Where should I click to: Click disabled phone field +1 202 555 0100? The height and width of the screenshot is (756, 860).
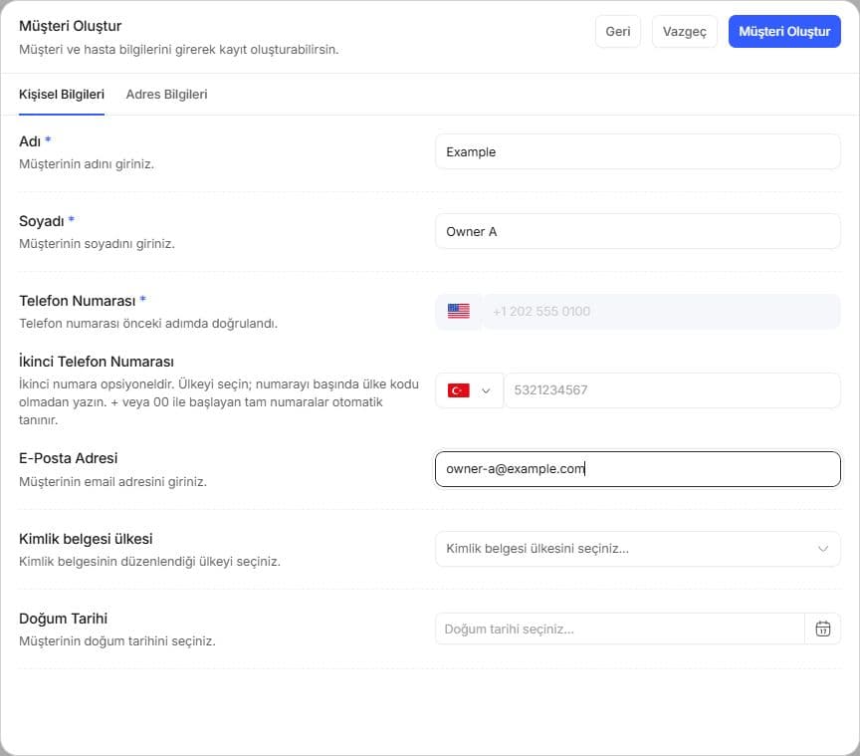(x=661, y=312)
